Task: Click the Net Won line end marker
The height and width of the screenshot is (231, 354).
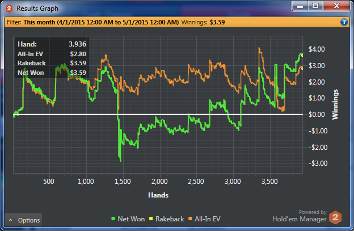Action: (302, 55)
